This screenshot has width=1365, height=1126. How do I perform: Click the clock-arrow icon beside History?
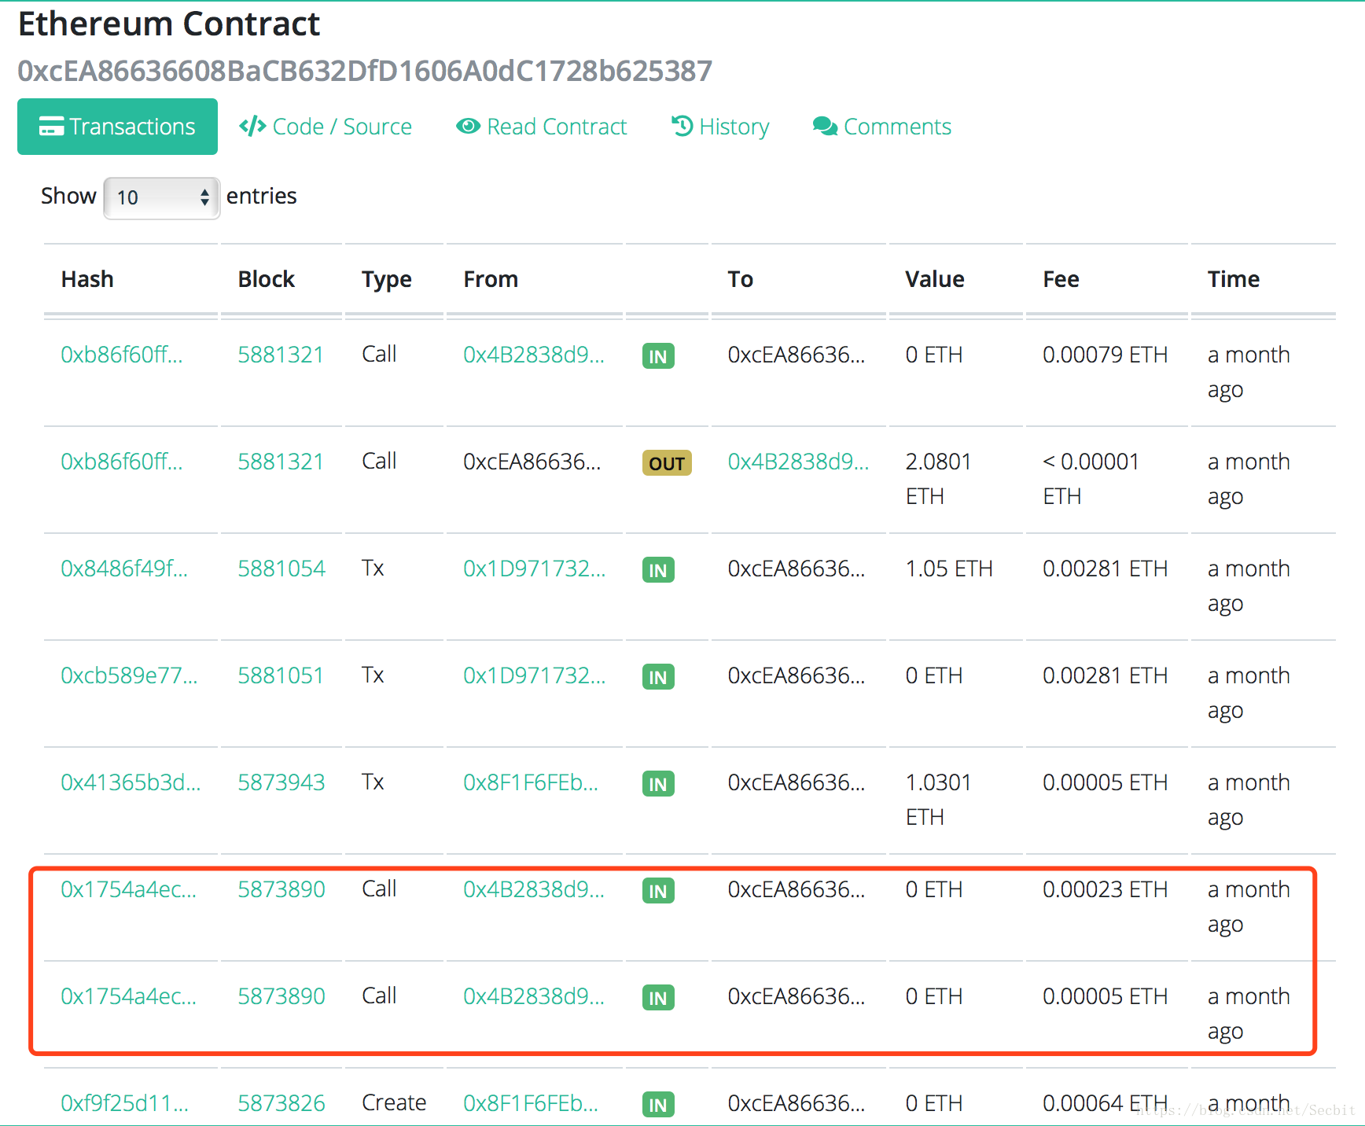(682, 126)
